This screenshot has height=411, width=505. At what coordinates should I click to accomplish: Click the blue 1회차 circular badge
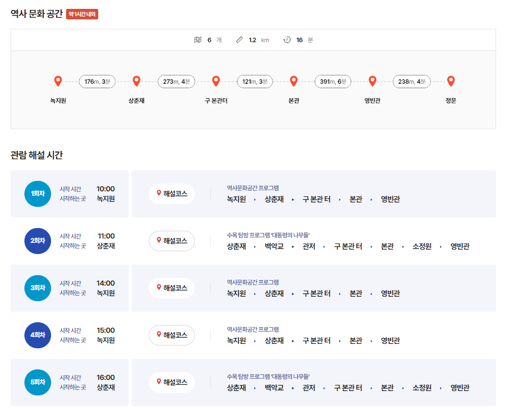(37, 194)
